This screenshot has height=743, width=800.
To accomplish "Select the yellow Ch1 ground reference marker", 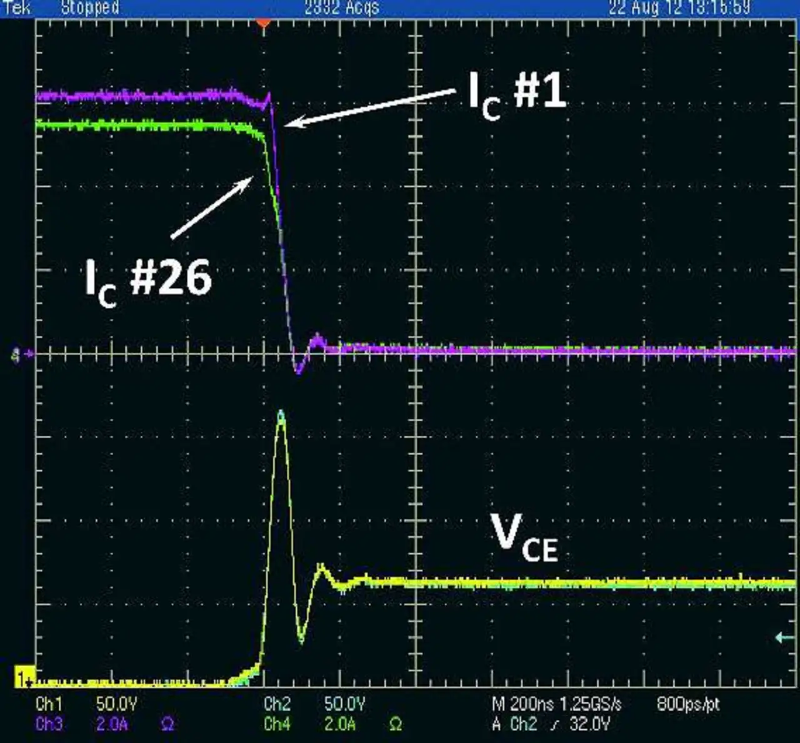I will click(24, 678).
